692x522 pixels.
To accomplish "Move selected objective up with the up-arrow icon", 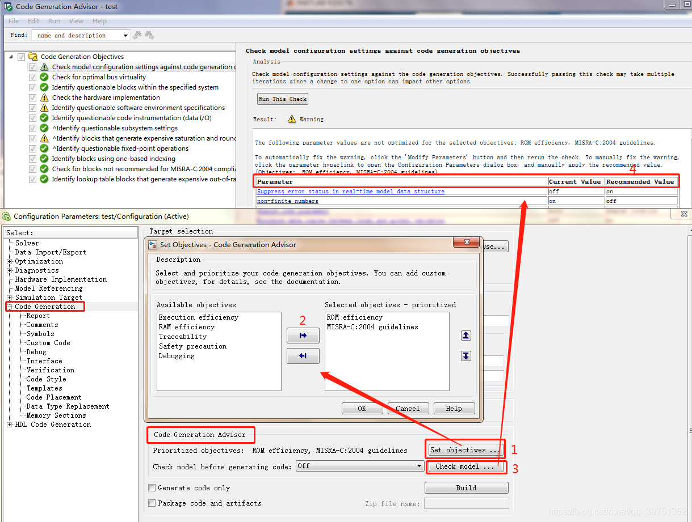I will (x=465, y=336).
